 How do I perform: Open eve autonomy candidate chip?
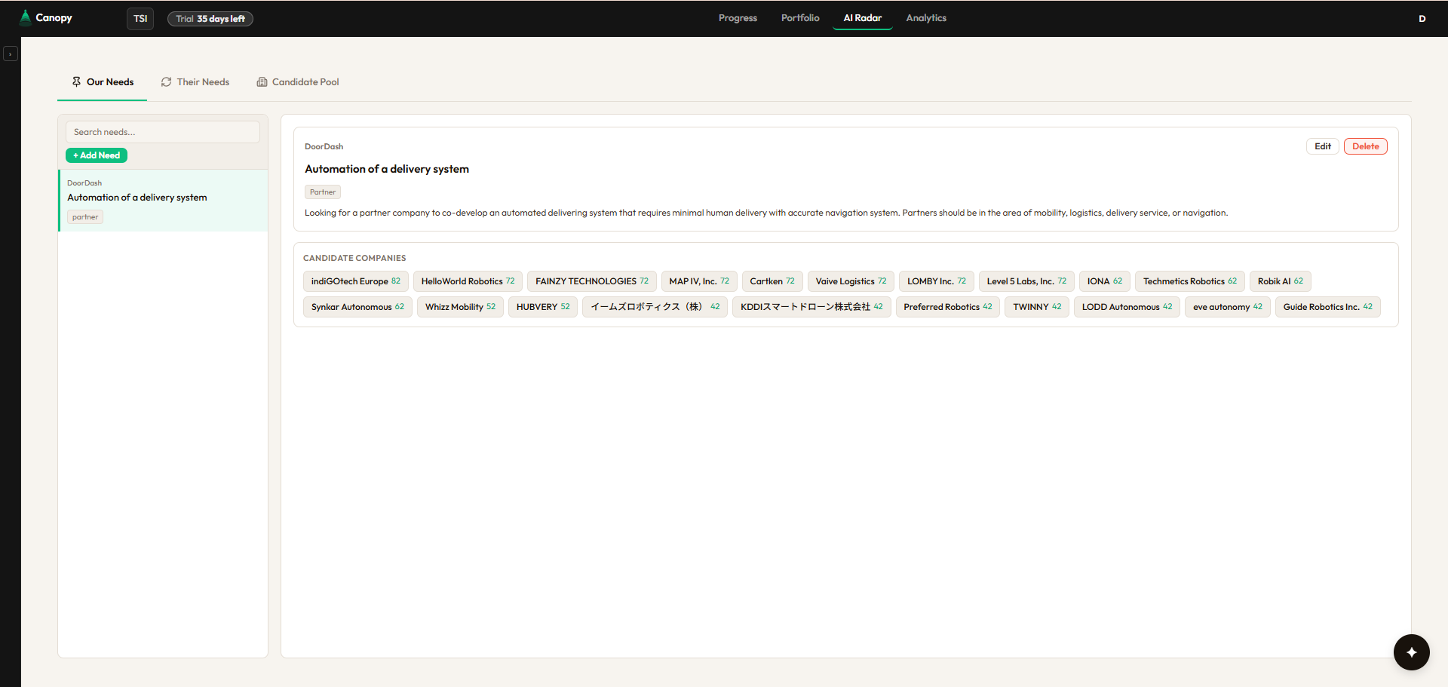pos(1228,307)
